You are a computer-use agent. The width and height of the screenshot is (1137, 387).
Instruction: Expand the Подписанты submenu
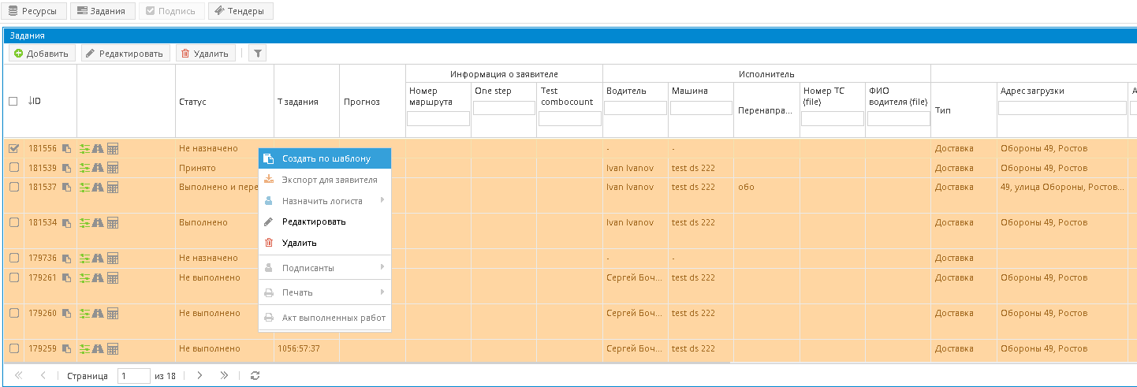point(325,268)
